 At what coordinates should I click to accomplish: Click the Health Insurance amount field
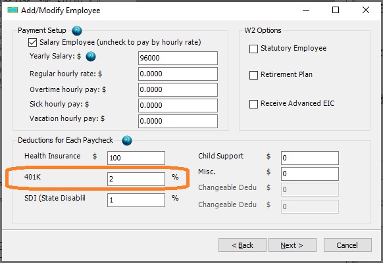click(x=136, y=158)
